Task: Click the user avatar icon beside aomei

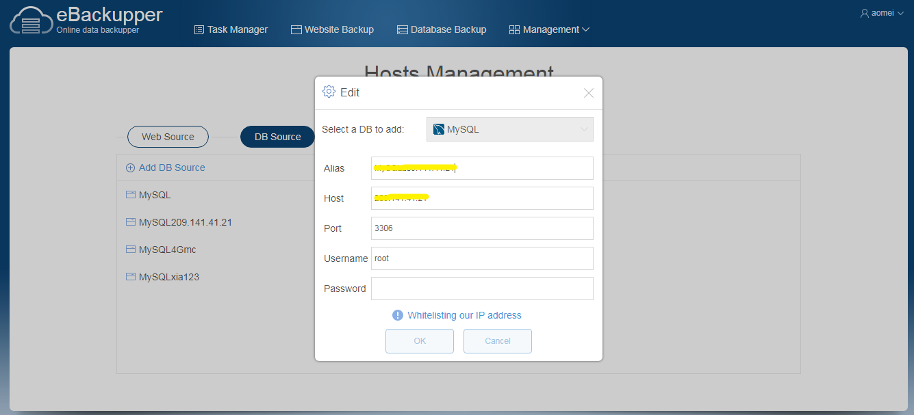Action: pyautogui.click(x=865, y=13)
